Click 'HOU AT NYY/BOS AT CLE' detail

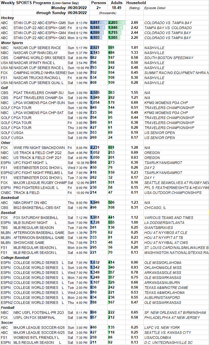(x=166, y=232)
